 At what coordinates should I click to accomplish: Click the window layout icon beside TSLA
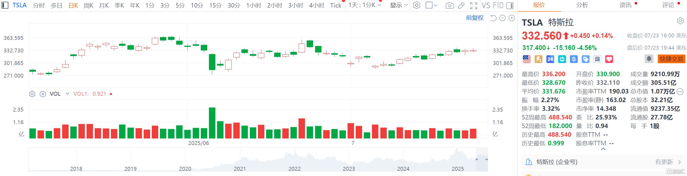pyautogui.click(x=4, y=5)
